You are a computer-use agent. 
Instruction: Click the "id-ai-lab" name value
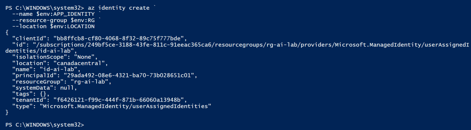[60, 69]
